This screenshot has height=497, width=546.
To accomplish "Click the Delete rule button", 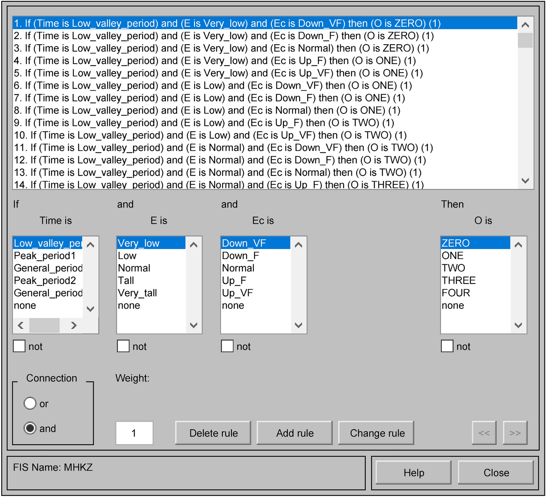I will [213, 433].
